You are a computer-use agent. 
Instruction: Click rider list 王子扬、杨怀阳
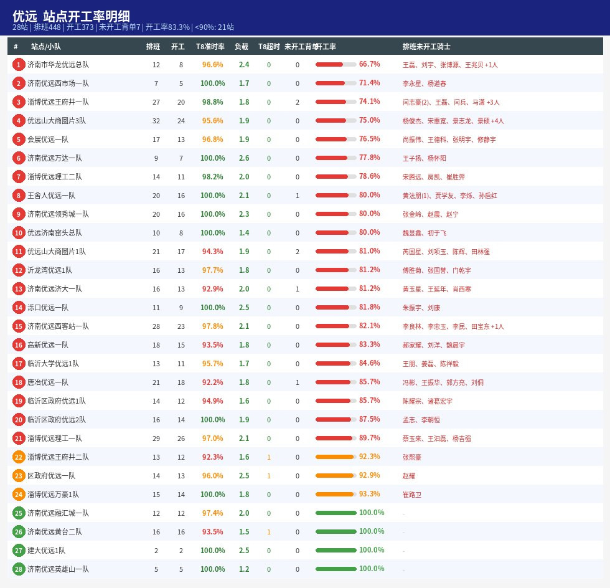424,158
